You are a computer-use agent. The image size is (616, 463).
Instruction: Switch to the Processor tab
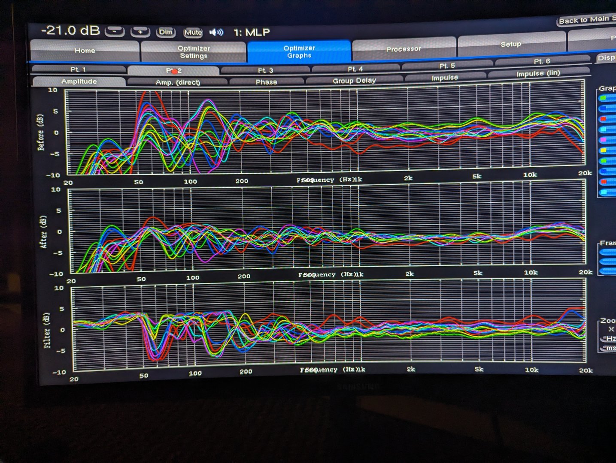coord(403,49)
